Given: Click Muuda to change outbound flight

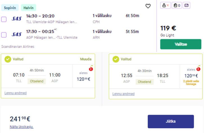Looking at the screenshot, I should click(x=86, y=59).
